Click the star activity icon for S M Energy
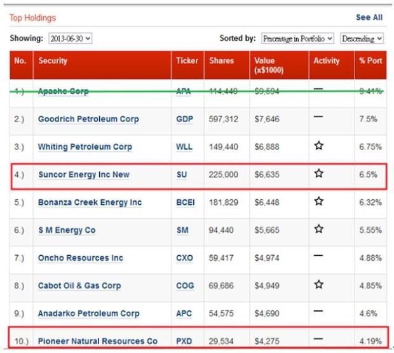 click(319, 229)
